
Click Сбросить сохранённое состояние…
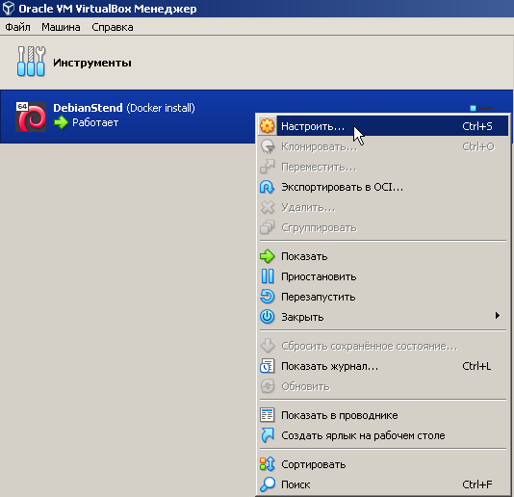pyautogui.click(x=382, y=346)
